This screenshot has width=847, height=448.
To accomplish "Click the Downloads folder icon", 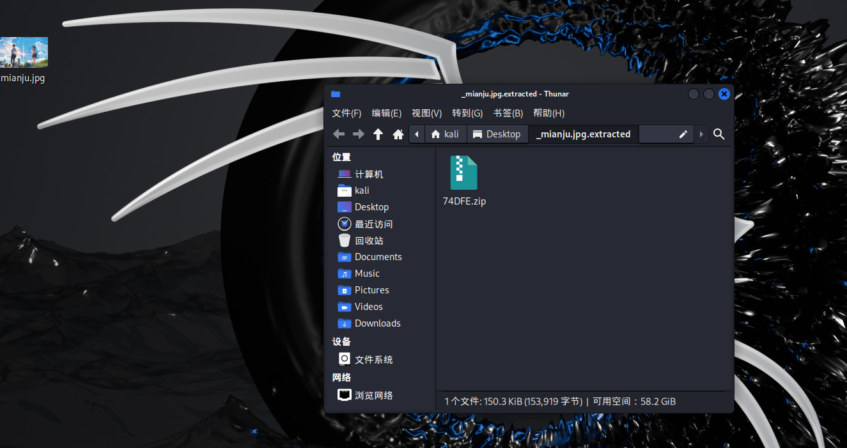I will 345,323.
